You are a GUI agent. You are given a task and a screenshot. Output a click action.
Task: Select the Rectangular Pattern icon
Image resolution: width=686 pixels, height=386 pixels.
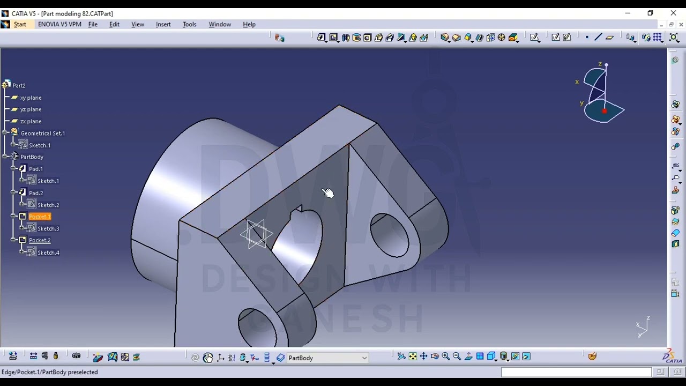click(x=658, y=37)
